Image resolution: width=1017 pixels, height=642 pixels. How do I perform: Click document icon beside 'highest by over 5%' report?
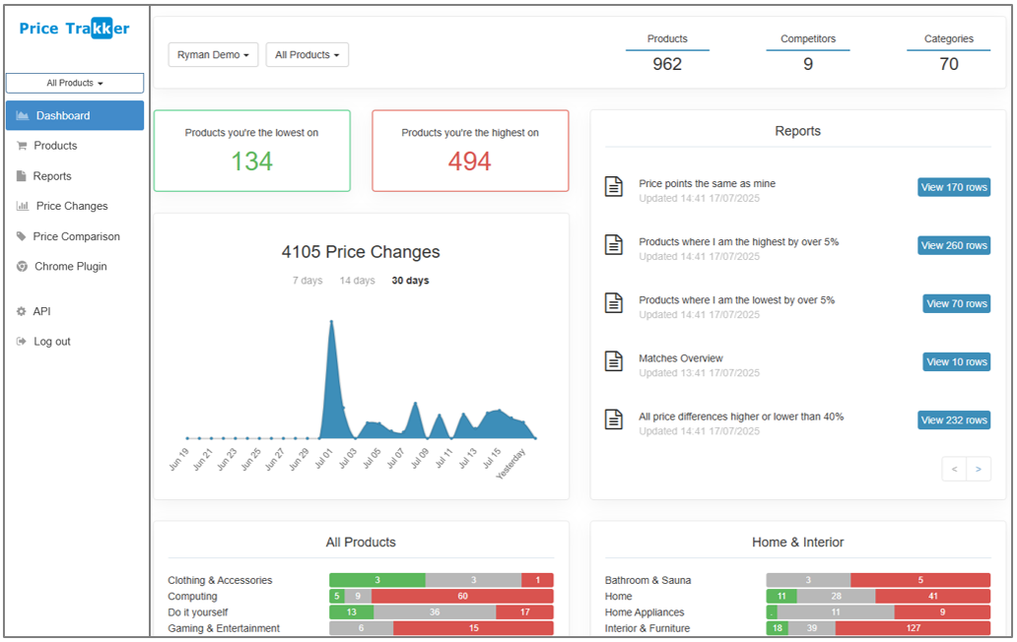coord(614,245)
